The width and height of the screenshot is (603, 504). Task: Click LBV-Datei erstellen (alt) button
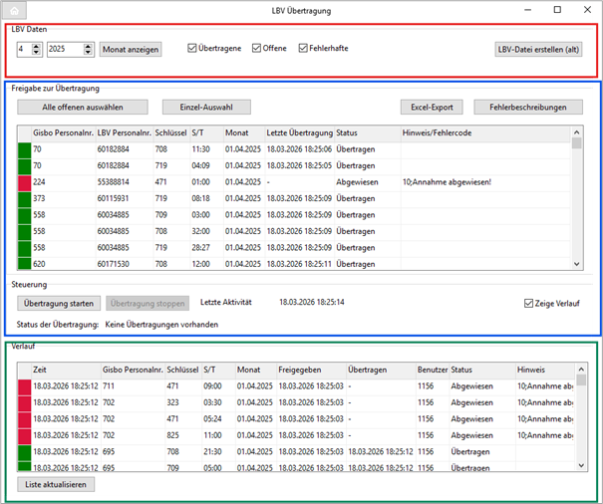pyautogui.click(x=538, y=48)
